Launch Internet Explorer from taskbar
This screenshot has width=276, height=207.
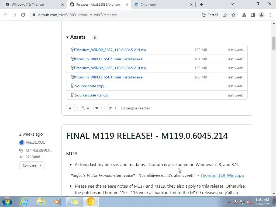[24, 202]
